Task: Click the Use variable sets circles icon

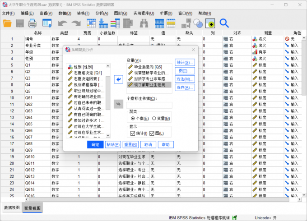Action: point(198,23)
